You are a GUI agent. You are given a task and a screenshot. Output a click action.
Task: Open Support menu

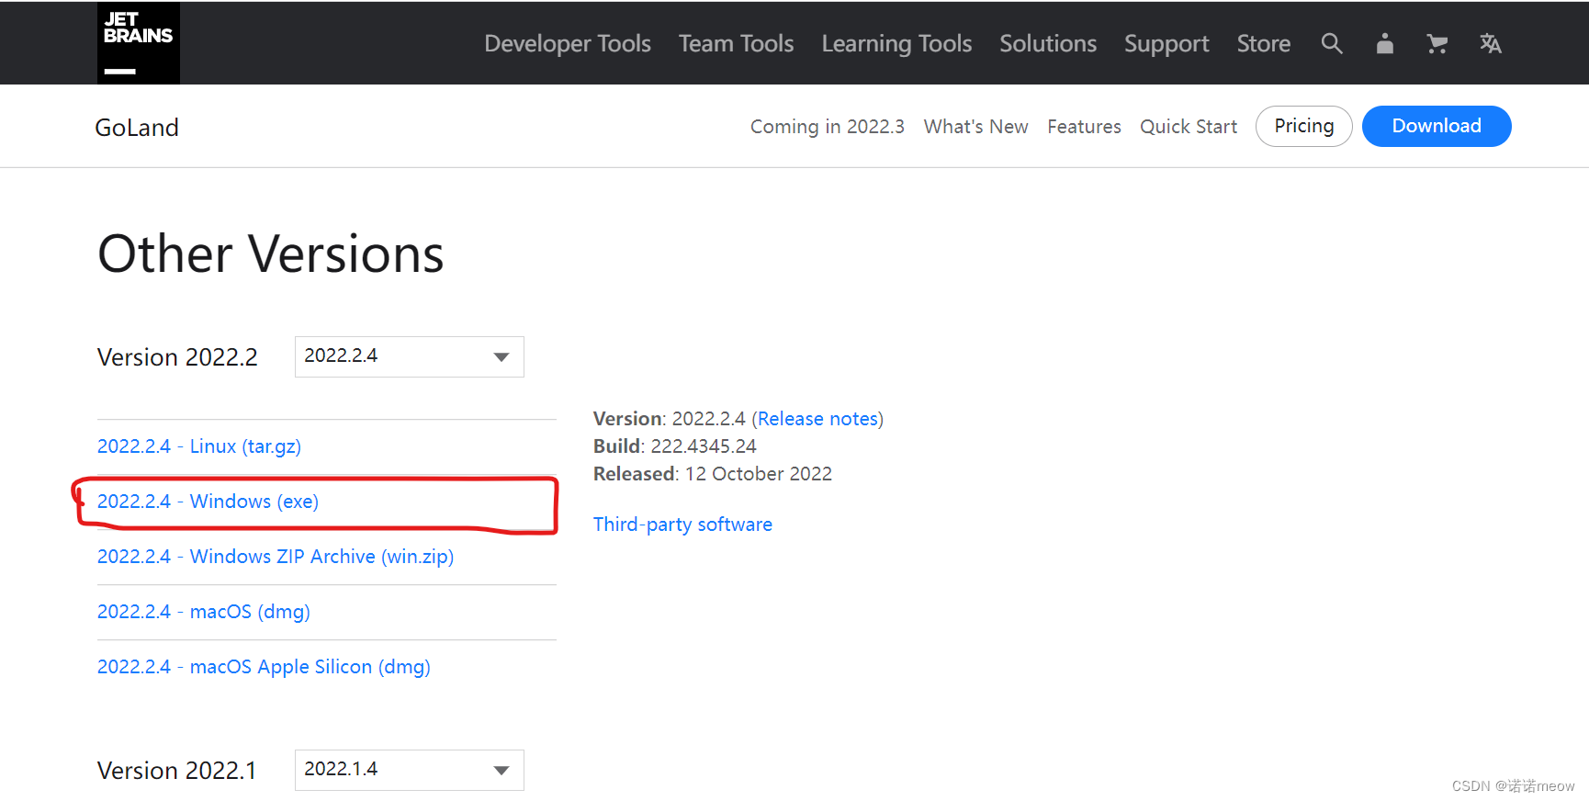pyautogui.click(x=1166, y=43)
